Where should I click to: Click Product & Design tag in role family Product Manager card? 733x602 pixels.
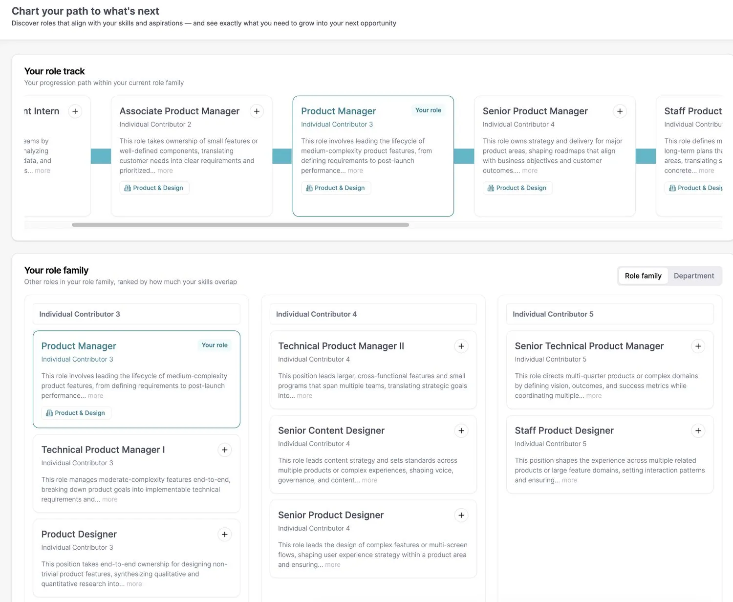click(76, 413)
